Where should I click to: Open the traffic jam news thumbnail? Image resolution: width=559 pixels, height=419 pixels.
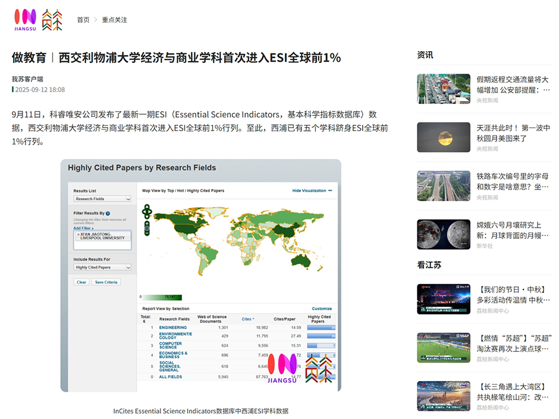tap(444, 89)
